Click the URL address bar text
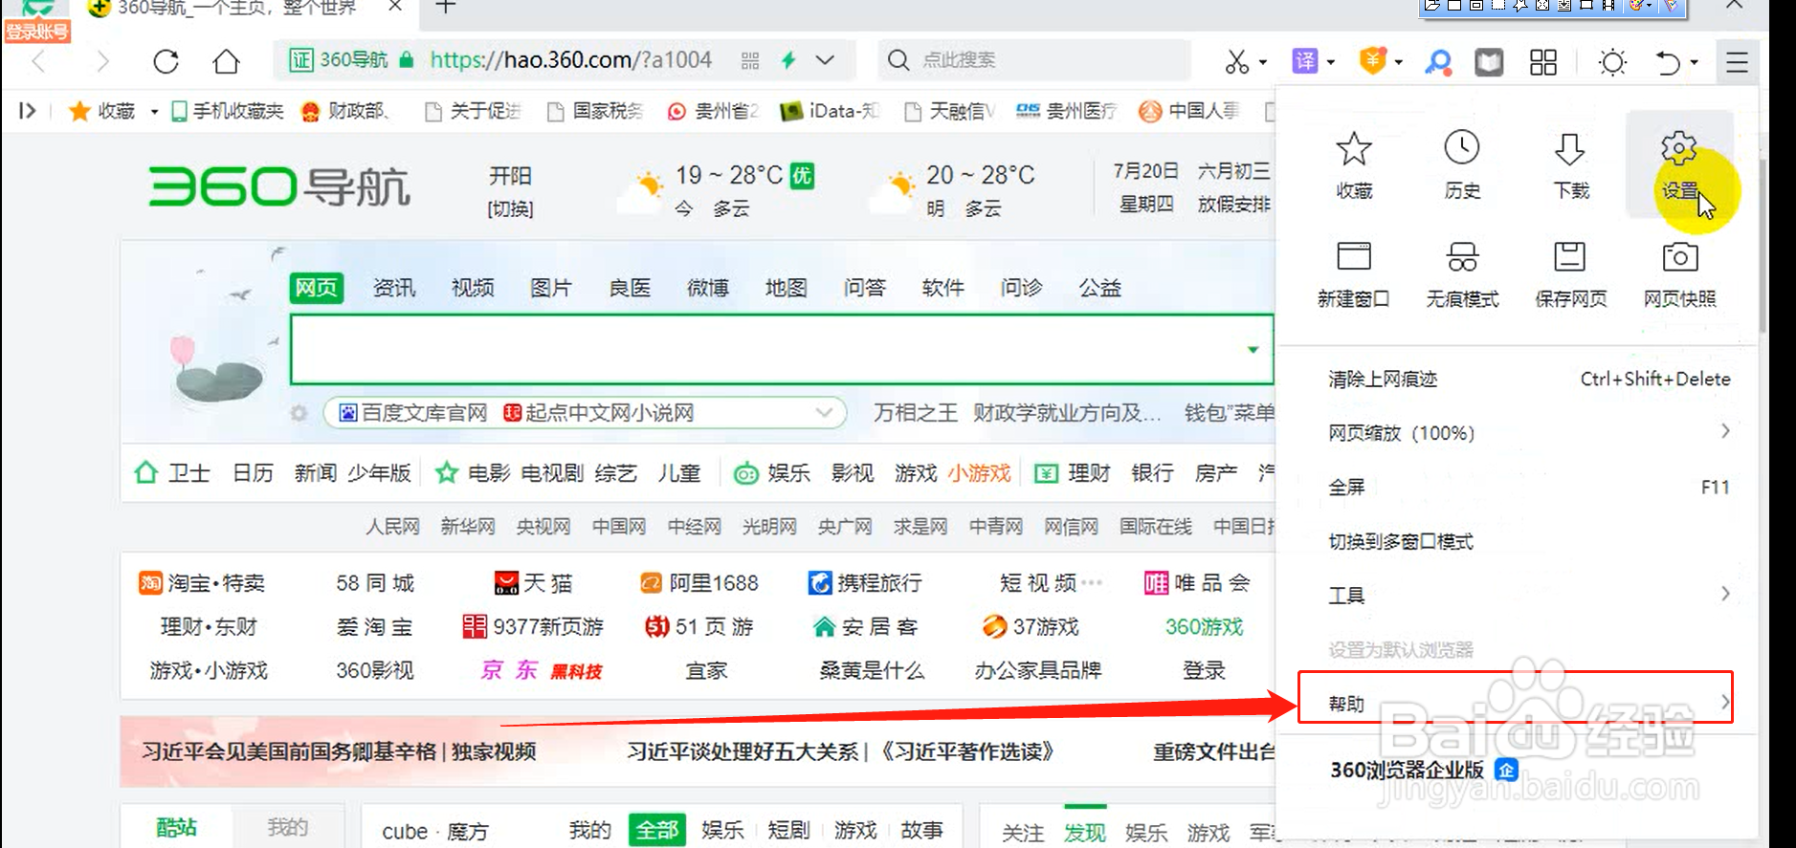1796x848 pixels. point(571,60)
